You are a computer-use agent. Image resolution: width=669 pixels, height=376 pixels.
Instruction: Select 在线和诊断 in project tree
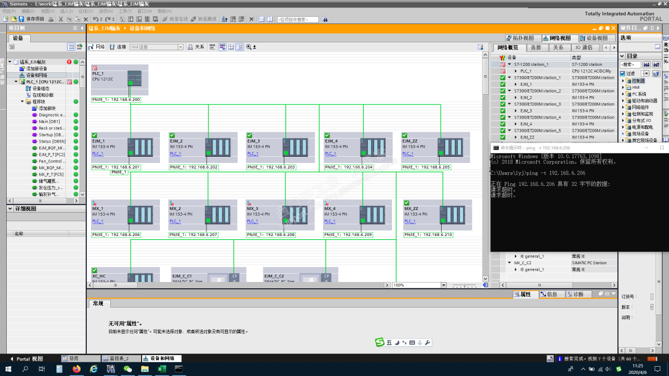pyautogui.click(x=43, y=95)
